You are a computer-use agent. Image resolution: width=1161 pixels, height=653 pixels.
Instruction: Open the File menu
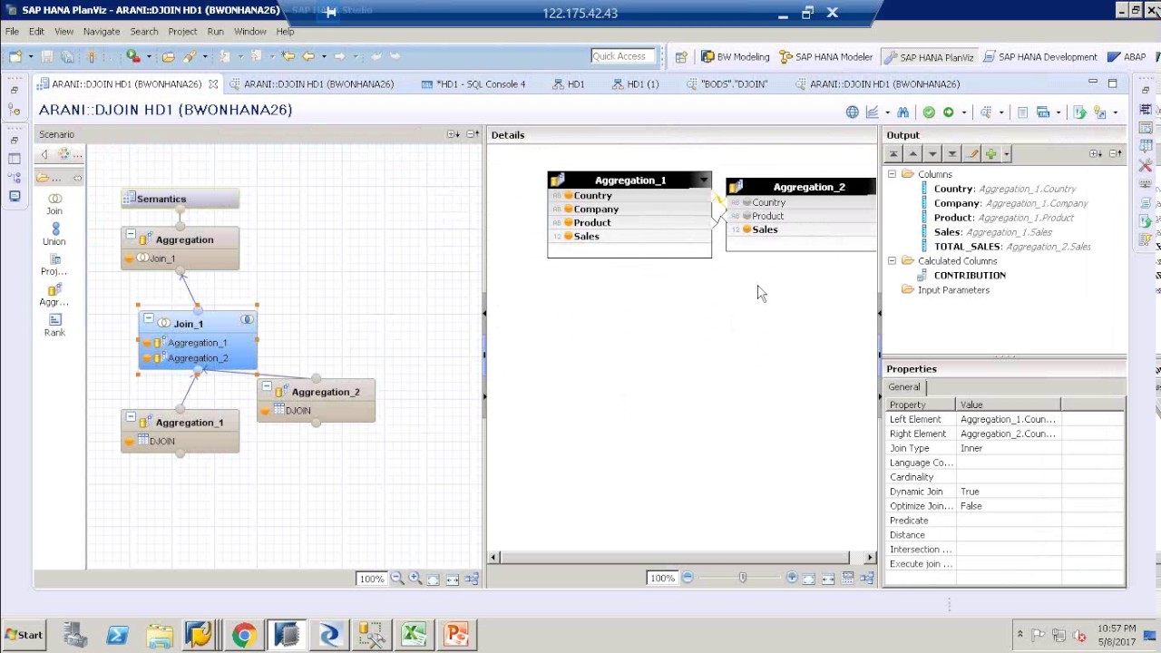(12, 32)
